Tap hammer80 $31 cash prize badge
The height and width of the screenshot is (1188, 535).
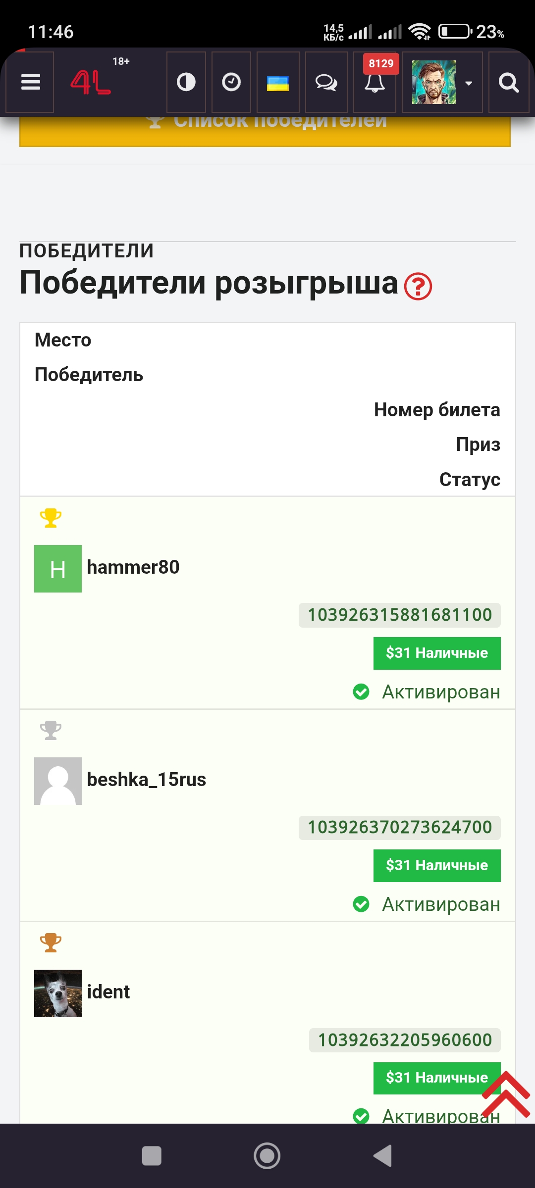click(x=437, y=653)
